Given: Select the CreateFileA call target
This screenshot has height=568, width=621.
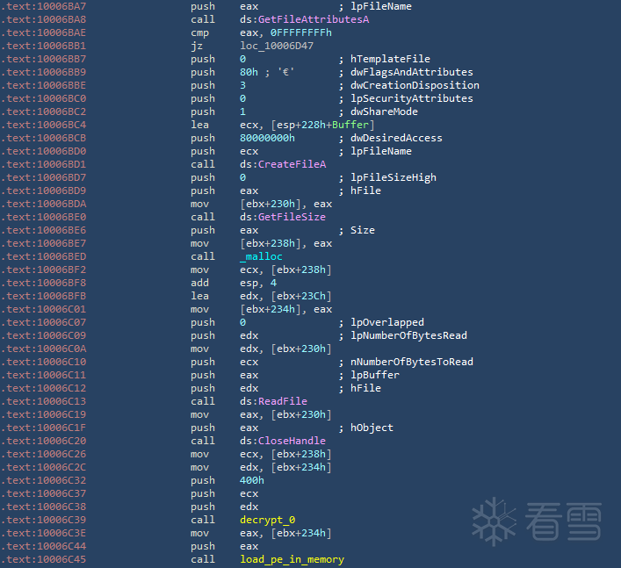Looking at the screenshot, I should pyautogui.click(x=292, y=164).
